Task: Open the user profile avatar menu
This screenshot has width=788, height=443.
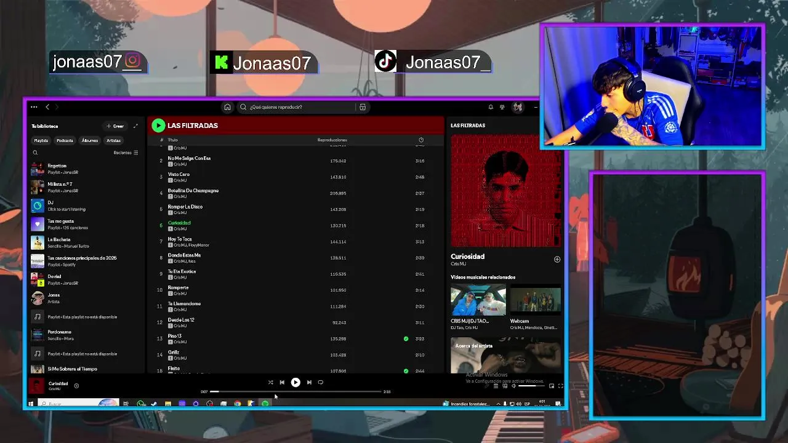Action: [518, 107]
